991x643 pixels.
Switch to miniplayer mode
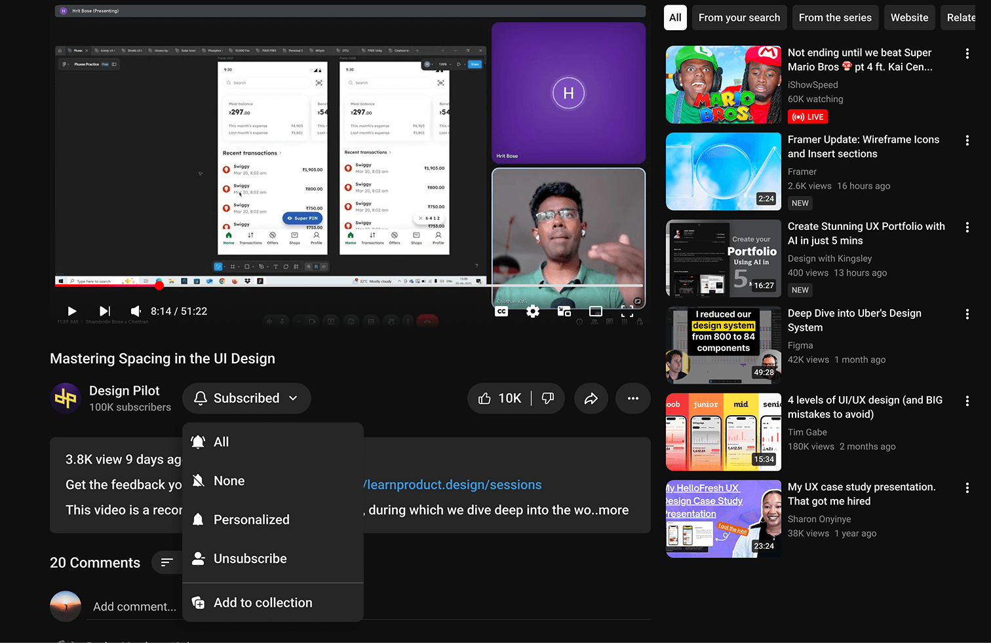564,312
